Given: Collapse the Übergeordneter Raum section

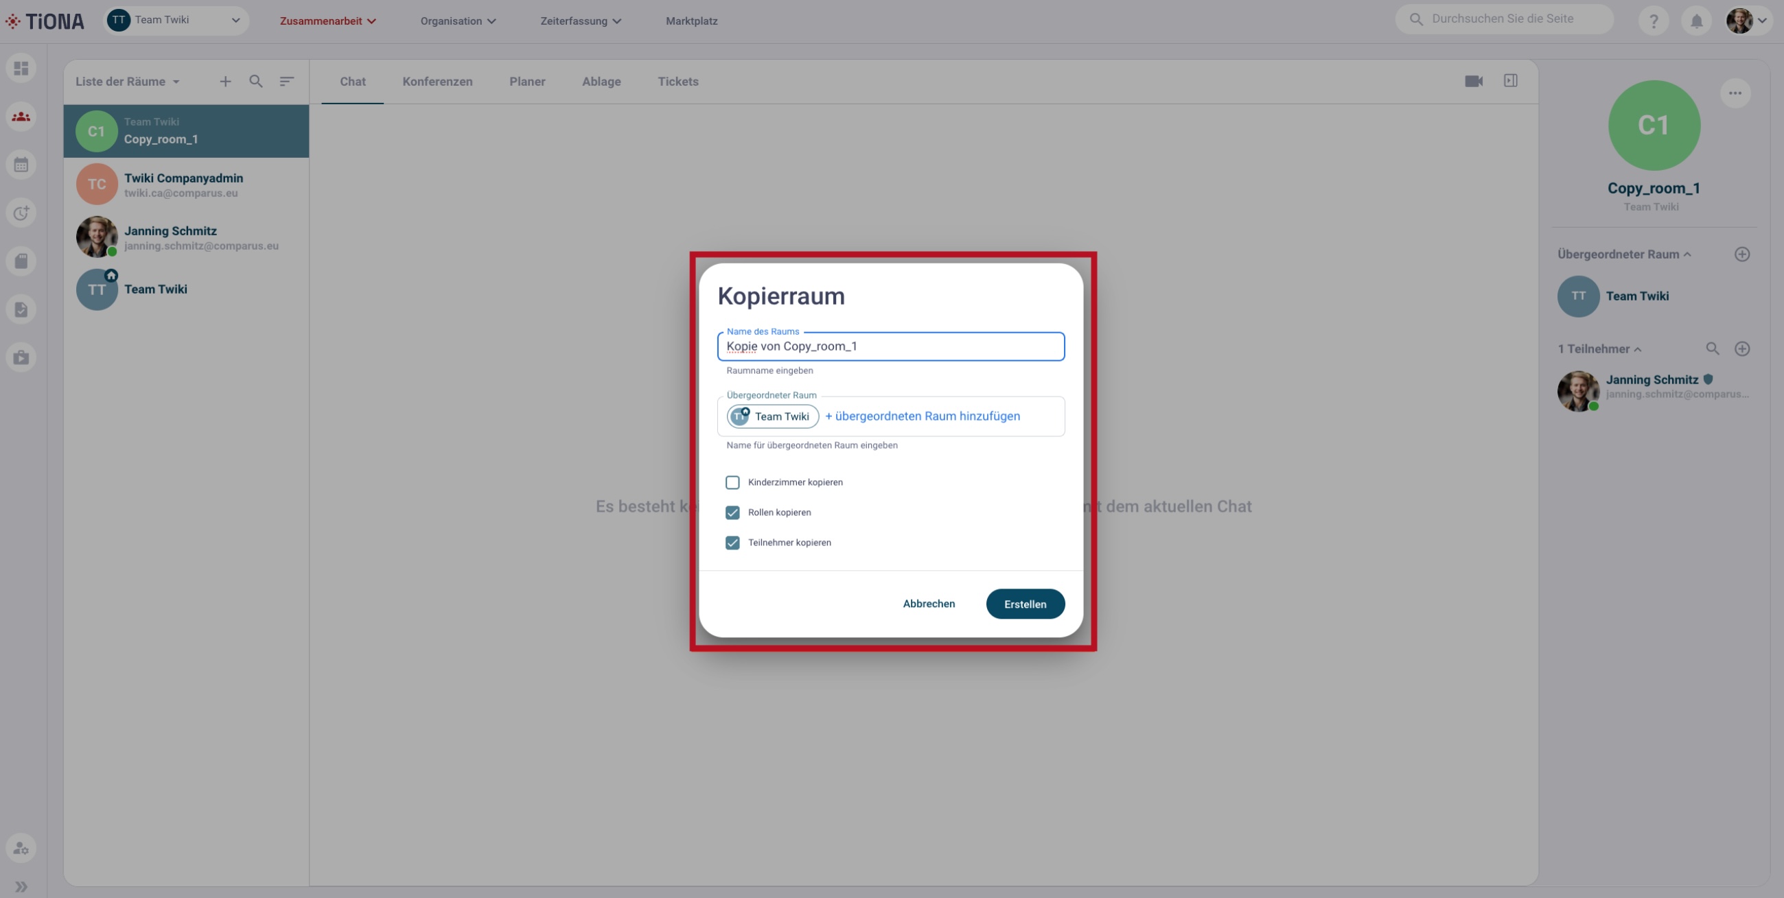Looking at the screenshot, I should click(1625, 254).
